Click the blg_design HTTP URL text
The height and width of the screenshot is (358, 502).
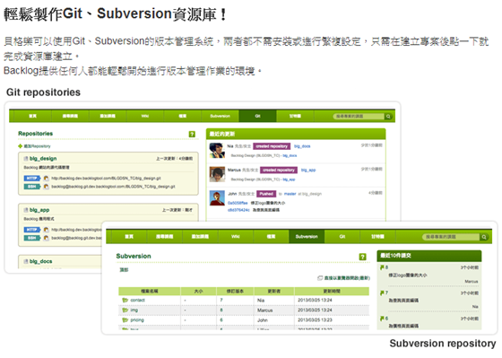[x=106, y=179]
